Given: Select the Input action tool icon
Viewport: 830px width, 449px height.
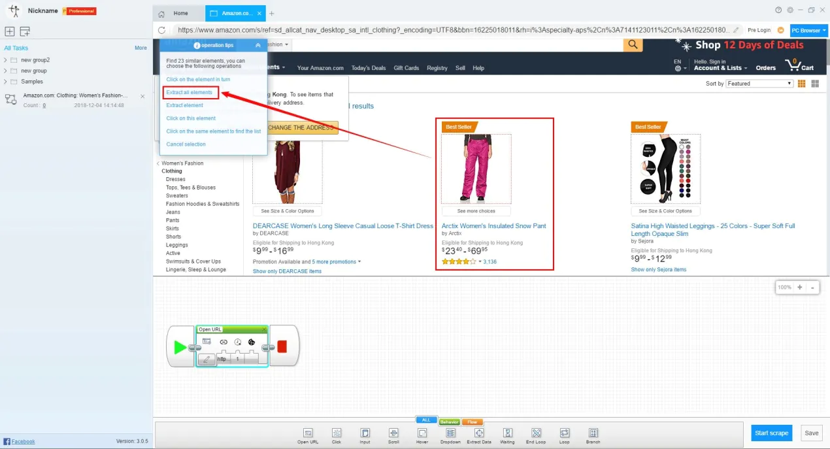Looking at the screenshot, I should coord(365,433).
